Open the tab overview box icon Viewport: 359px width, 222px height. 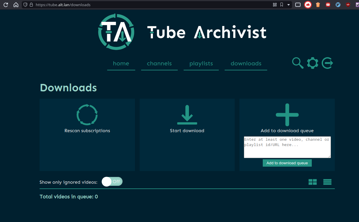[298, 5]
